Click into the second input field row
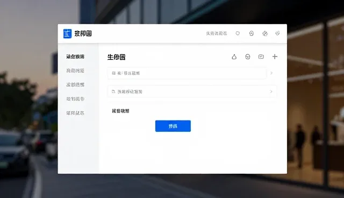Image resolution: width=344 pixels, height=198 pixels. (192, 91)
